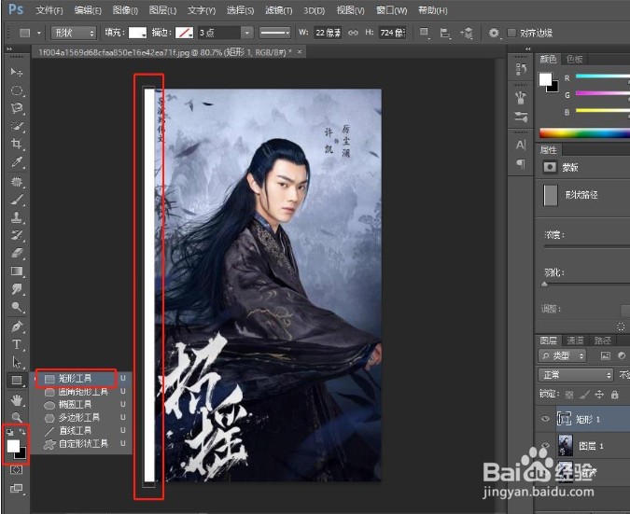Screen dimensions: 630x514
Task: Reset default foreground and background colors
Action: (10, 433)
